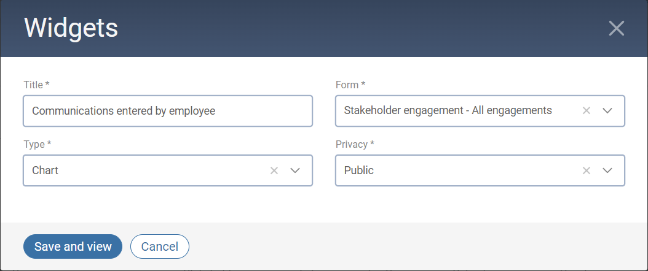Select the 'Stakeholder engagement - All engagements' value

448,110
